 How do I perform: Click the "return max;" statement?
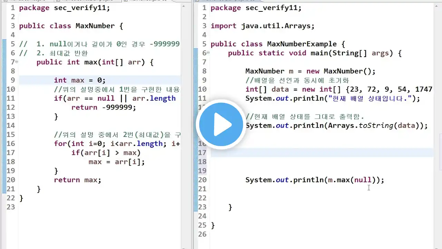(x=78, y=180)
